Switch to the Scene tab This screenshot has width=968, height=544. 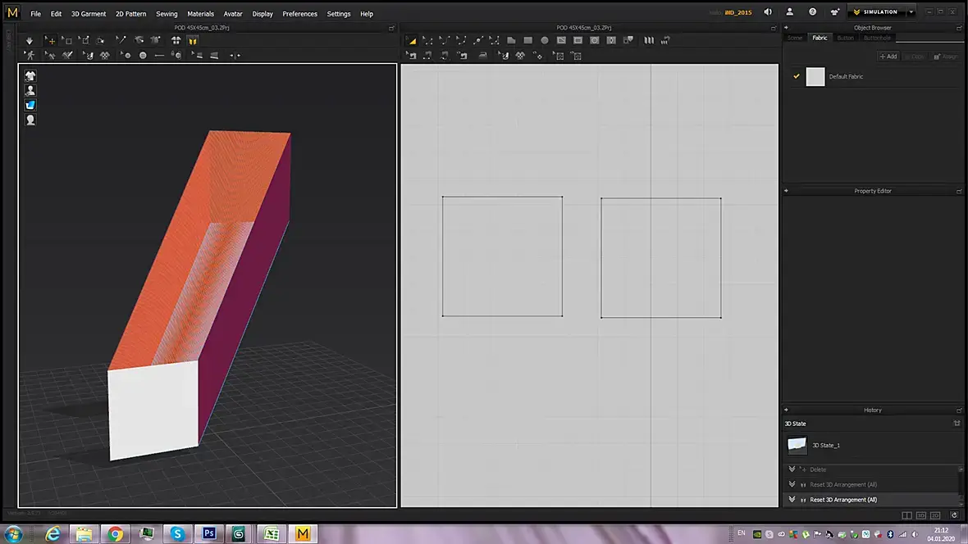coord(795,38)
